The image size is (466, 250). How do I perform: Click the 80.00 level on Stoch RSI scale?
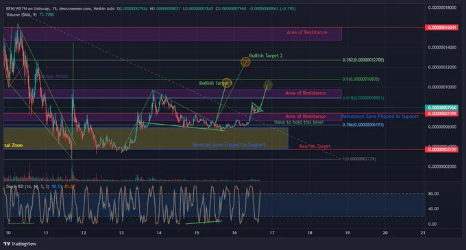click(433, 194)
